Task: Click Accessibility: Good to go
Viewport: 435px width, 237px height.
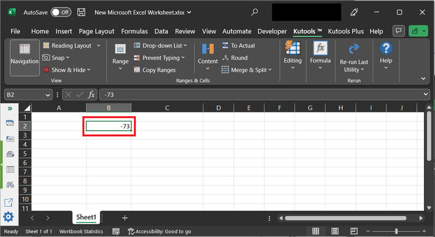Action: 159,232
